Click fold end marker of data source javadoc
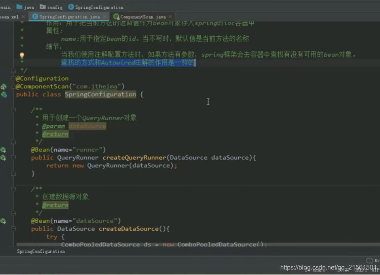This screenshot has height=275, width=380. (13, 213)
